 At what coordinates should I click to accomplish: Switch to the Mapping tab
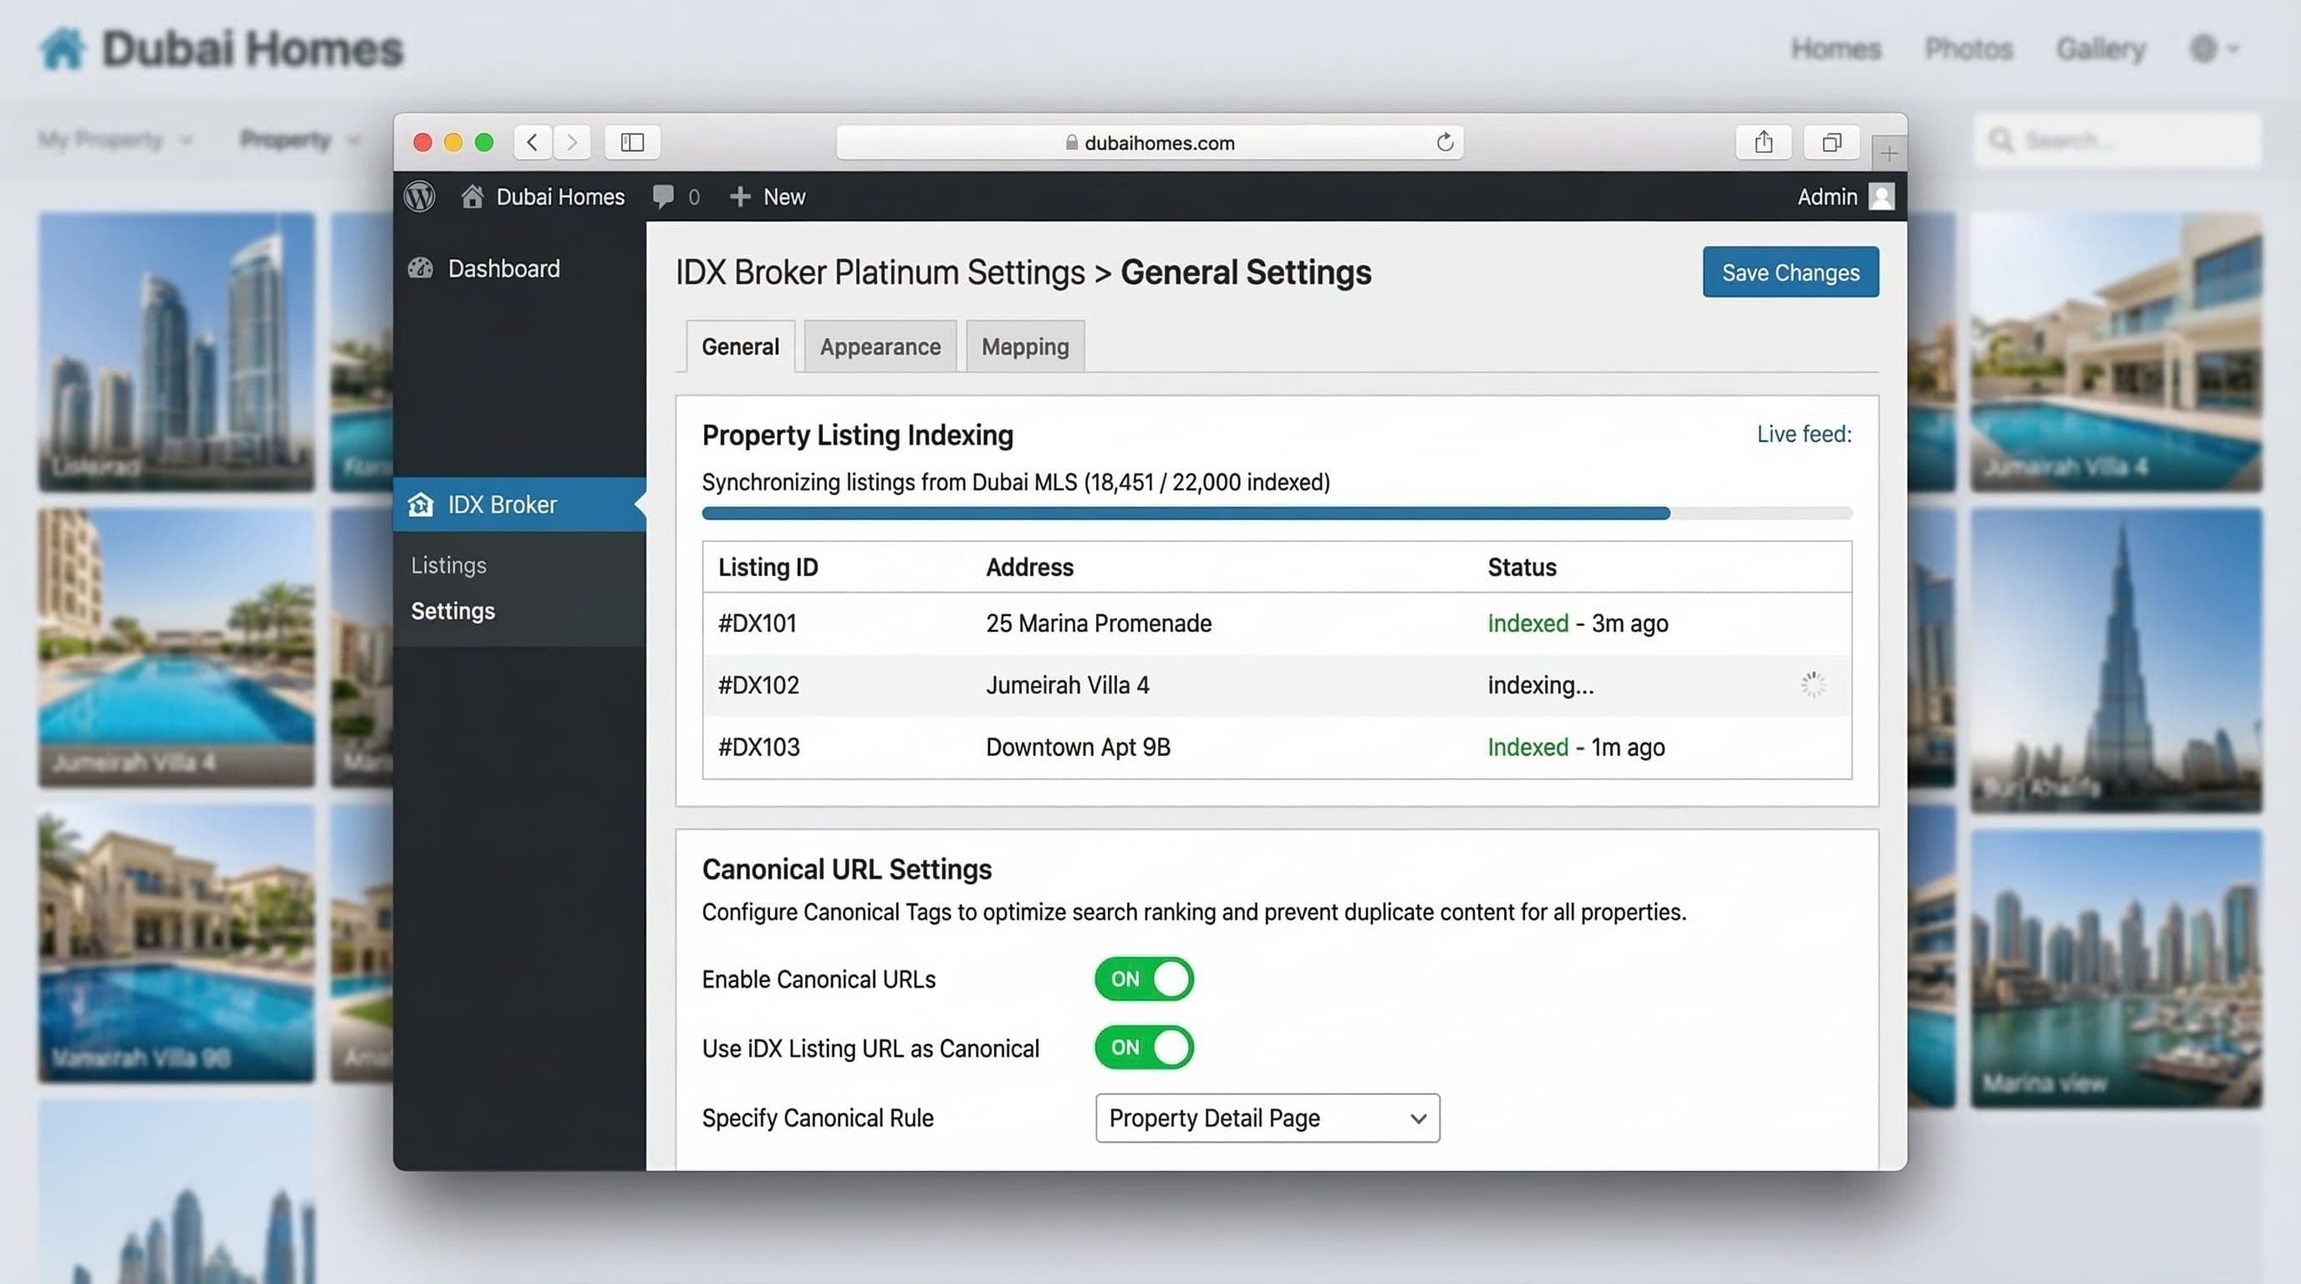point(1024,346)
